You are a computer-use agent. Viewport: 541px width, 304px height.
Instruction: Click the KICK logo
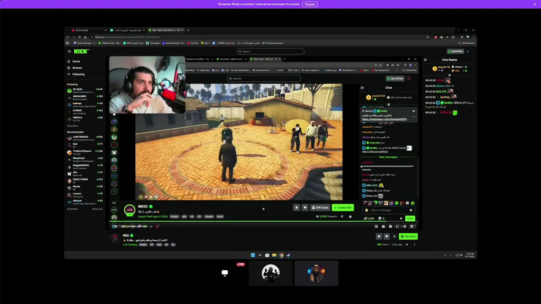point(82,52)
